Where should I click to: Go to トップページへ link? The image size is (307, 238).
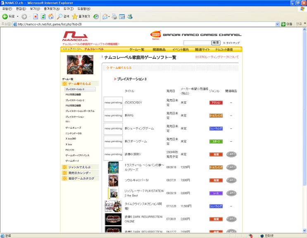click(x=72, y=49)
